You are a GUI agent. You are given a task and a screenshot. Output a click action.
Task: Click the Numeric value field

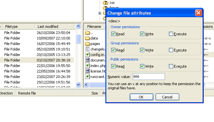pos(149,77)
